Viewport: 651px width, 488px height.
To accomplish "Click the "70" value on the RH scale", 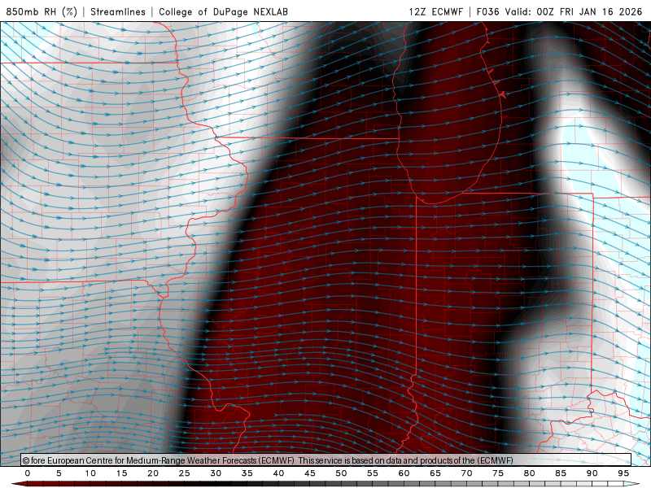I will pos(466,473).
